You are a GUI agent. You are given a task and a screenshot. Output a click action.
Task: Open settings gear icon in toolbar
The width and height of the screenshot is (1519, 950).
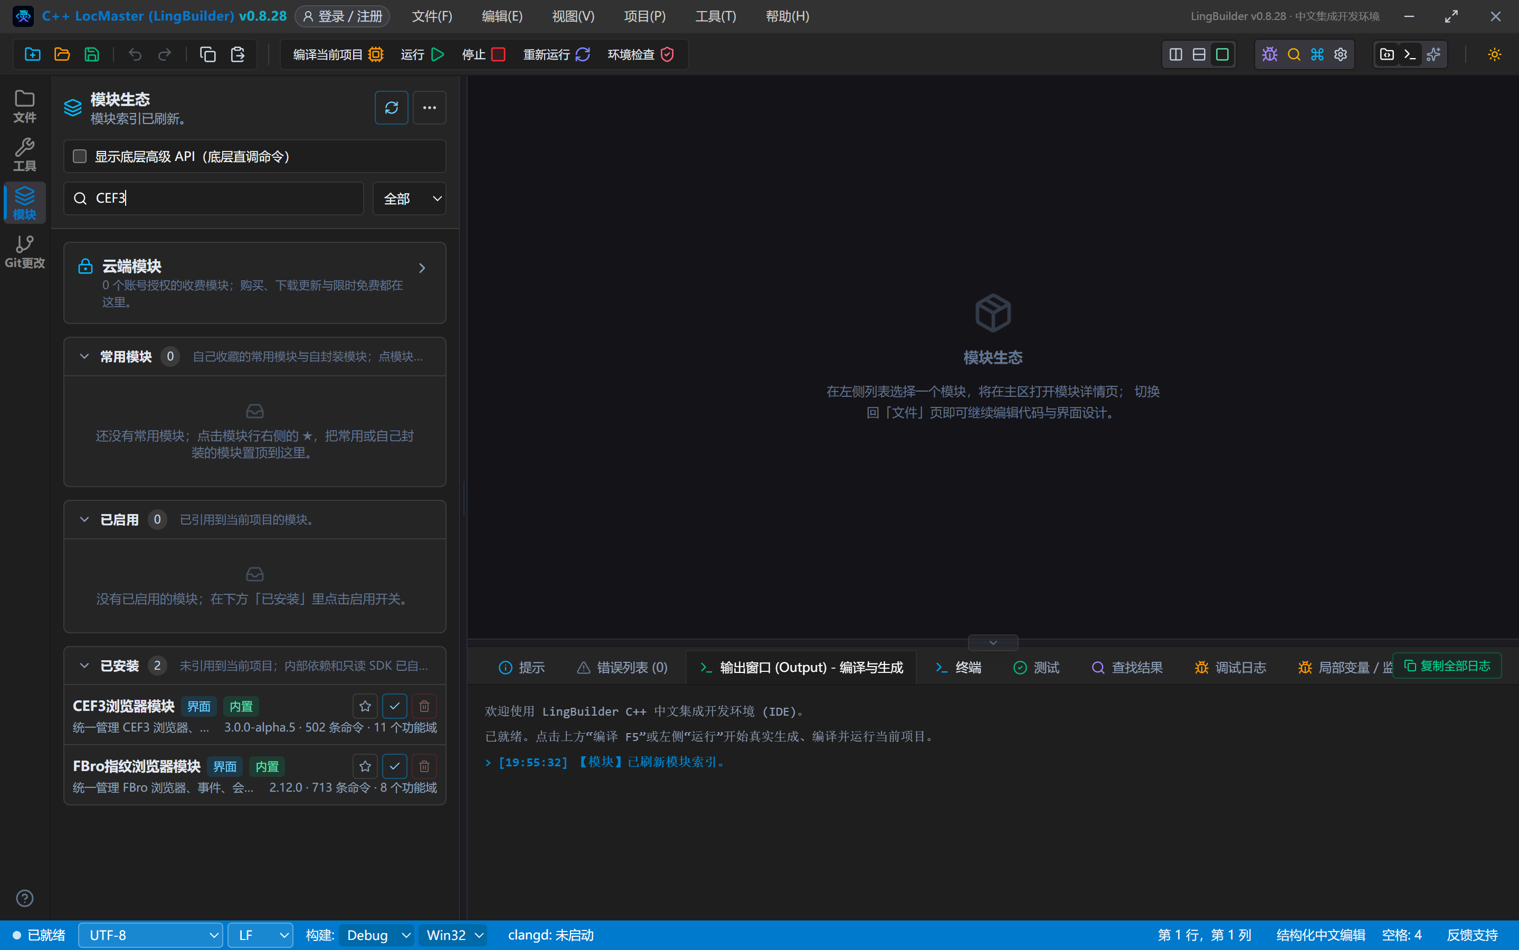point(1341,55)
